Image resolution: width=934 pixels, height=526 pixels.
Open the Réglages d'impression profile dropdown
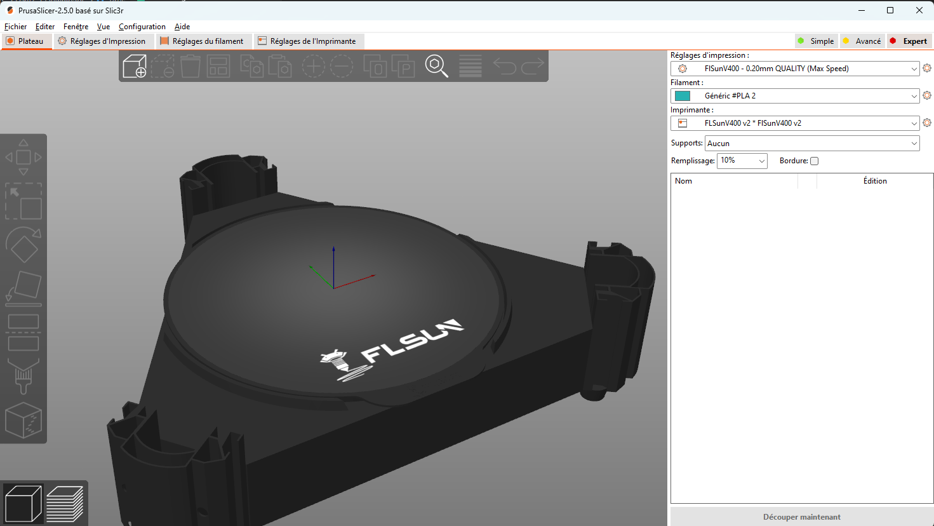795,69
